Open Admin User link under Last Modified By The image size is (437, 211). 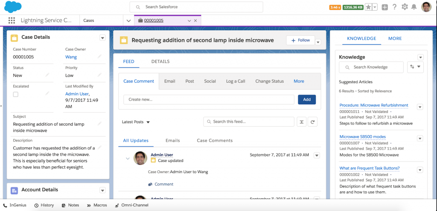77,94
